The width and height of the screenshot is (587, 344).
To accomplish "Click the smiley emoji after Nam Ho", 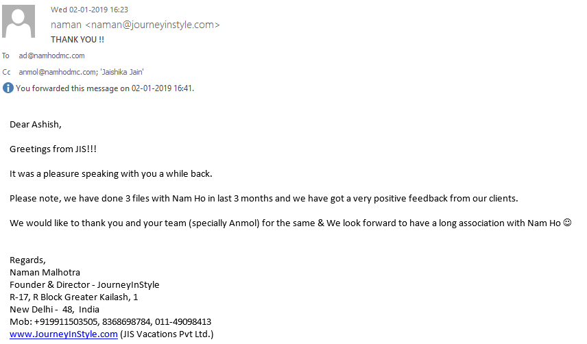I will point(567,223).
